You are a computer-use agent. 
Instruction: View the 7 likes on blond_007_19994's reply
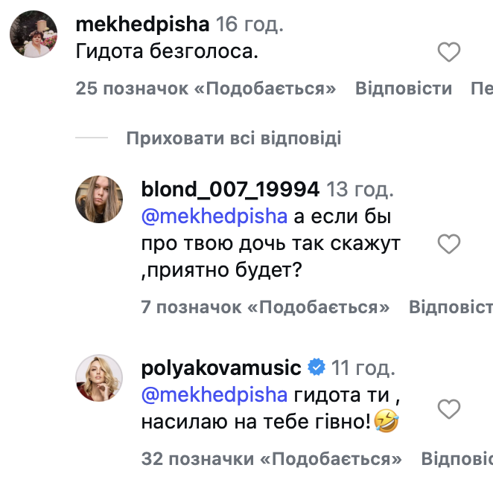point(265,306)
